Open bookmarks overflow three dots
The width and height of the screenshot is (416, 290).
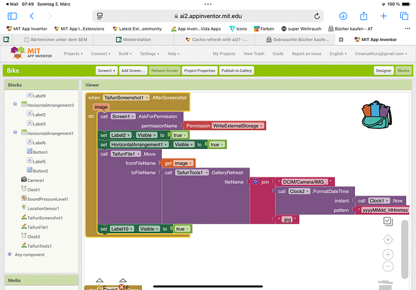[407, 28]
